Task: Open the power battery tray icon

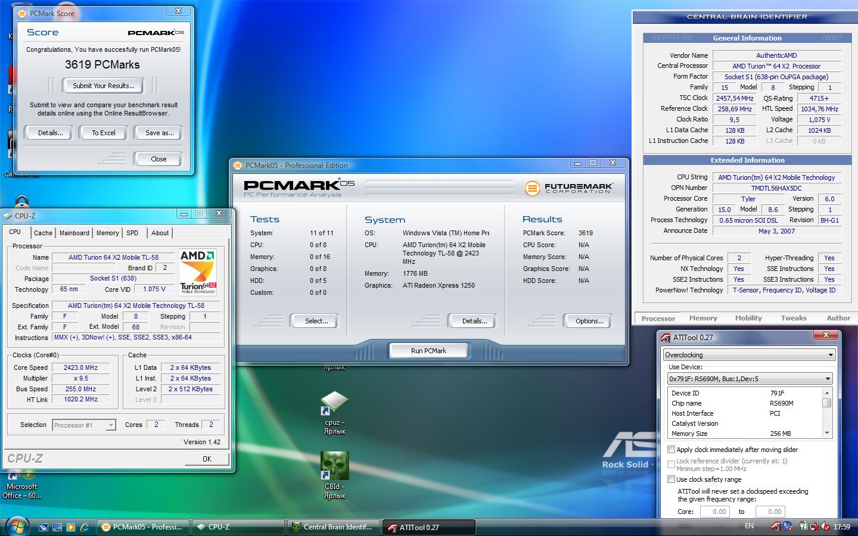Action: tap(804, 526)
